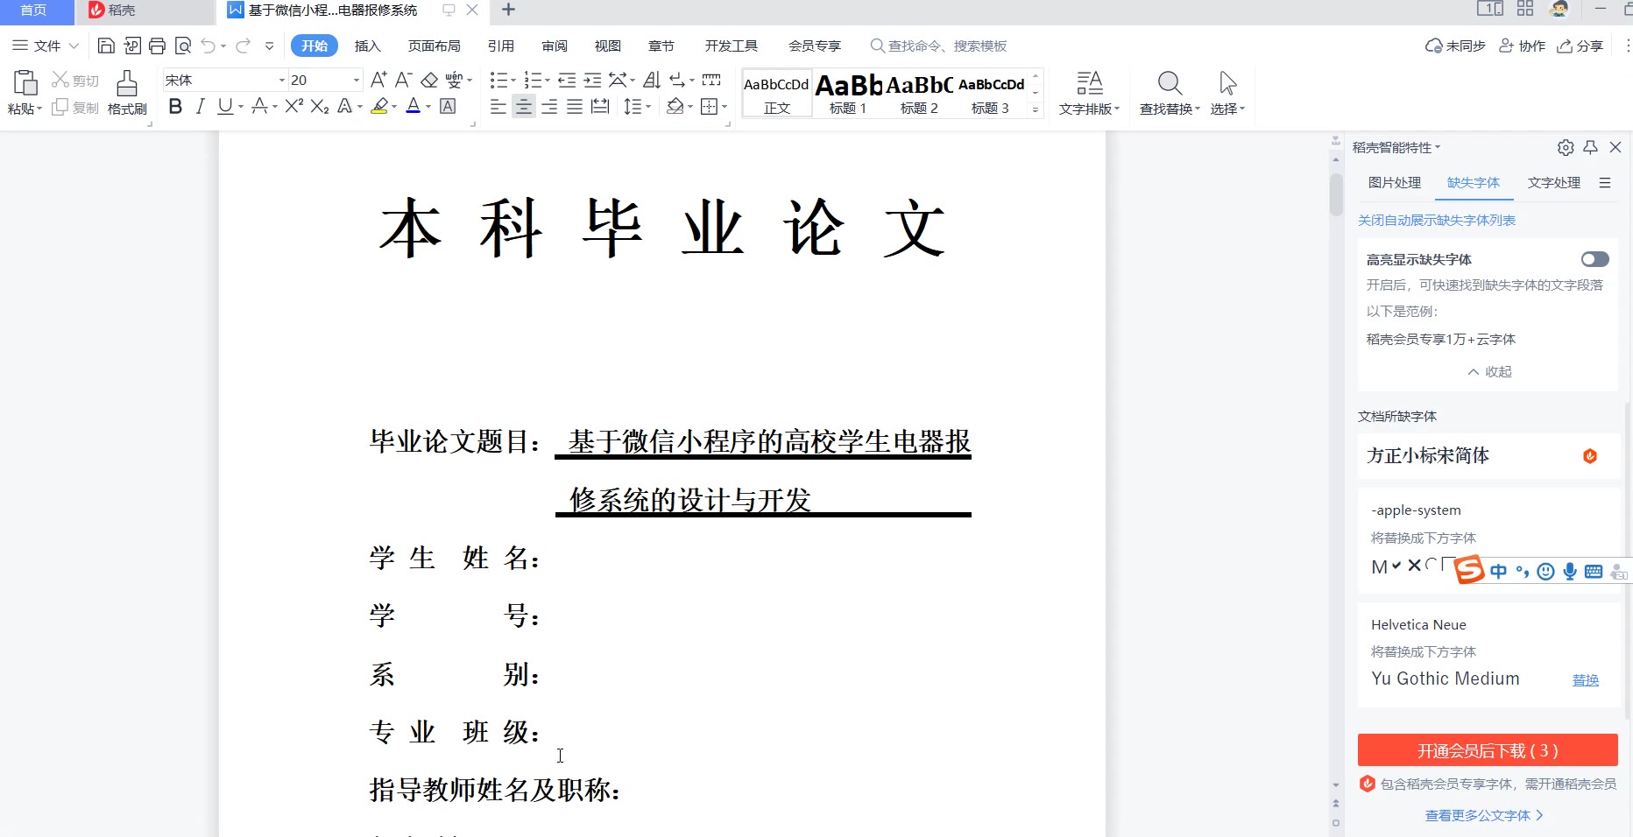Click the phonetic guide (wén) icon
The image size is (1633, 837).
pos(454,80)
